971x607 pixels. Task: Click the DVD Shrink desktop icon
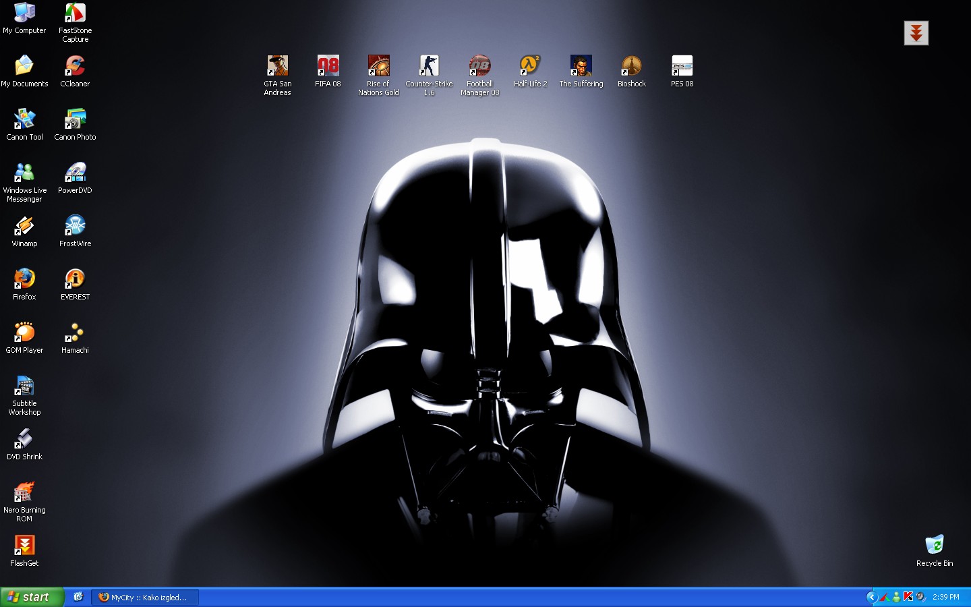pos(24,444)
